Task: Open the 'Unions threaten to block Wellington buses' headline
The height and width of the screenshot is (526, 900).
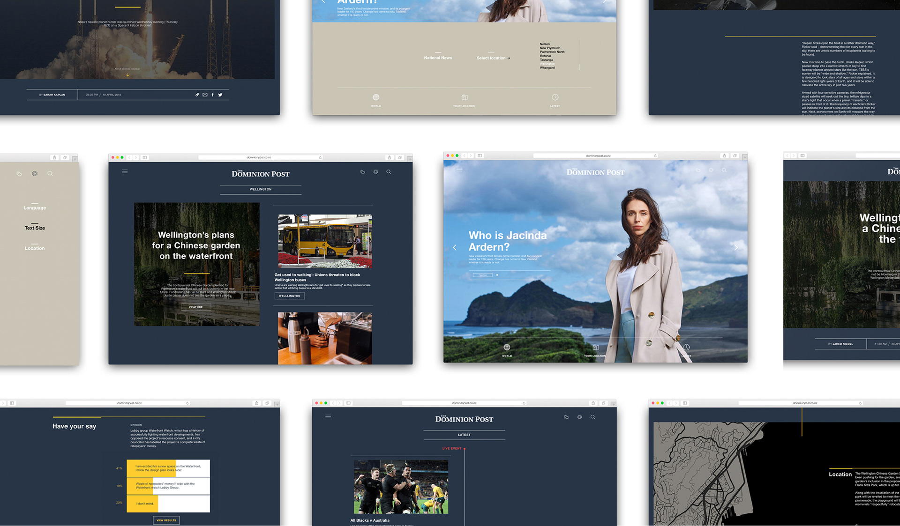Action: pos(317,277)
